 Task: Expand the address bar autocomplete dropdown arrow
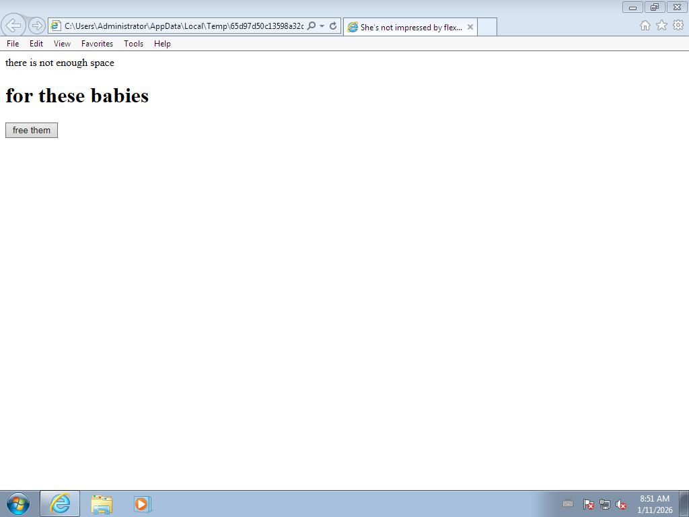coord(322,26)
